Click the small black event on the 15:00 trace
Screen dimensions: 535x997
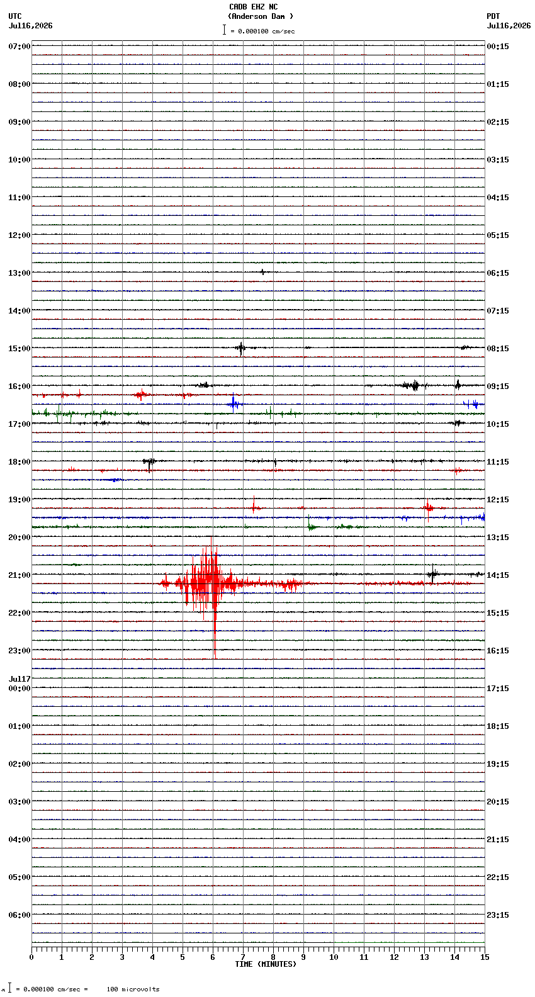pyautogui.click(x=241, y=348)
